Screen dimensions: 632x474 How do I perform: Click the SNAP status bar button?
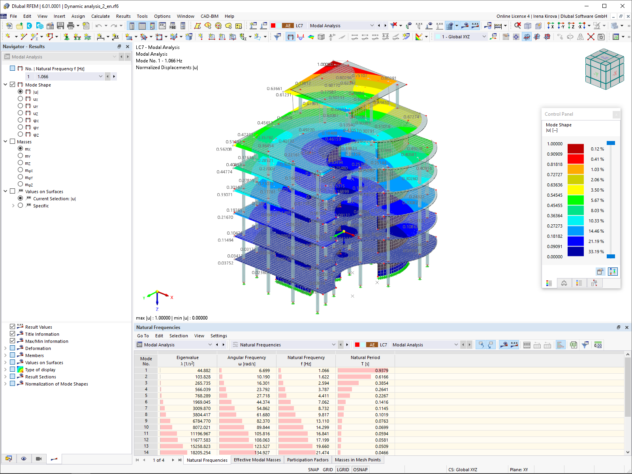[x=313, y=470]
